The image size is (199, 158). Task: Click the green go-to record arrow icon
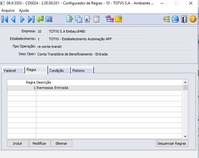pyautogui.click(x=40, y=19)
